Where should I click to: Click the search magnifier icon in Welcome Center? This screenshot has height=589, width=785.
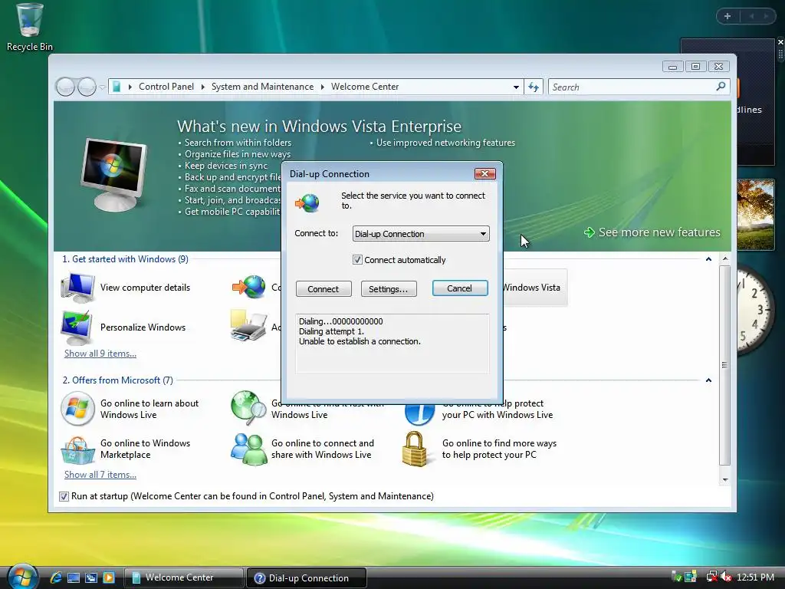coord(721,87)
